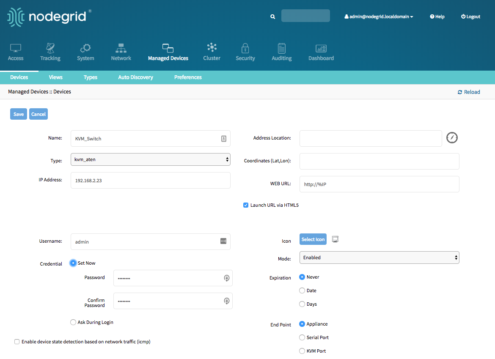Viewport: 495px width, 359px height.
Task: Click the compass icon beside Address Location
Action: 452,138
